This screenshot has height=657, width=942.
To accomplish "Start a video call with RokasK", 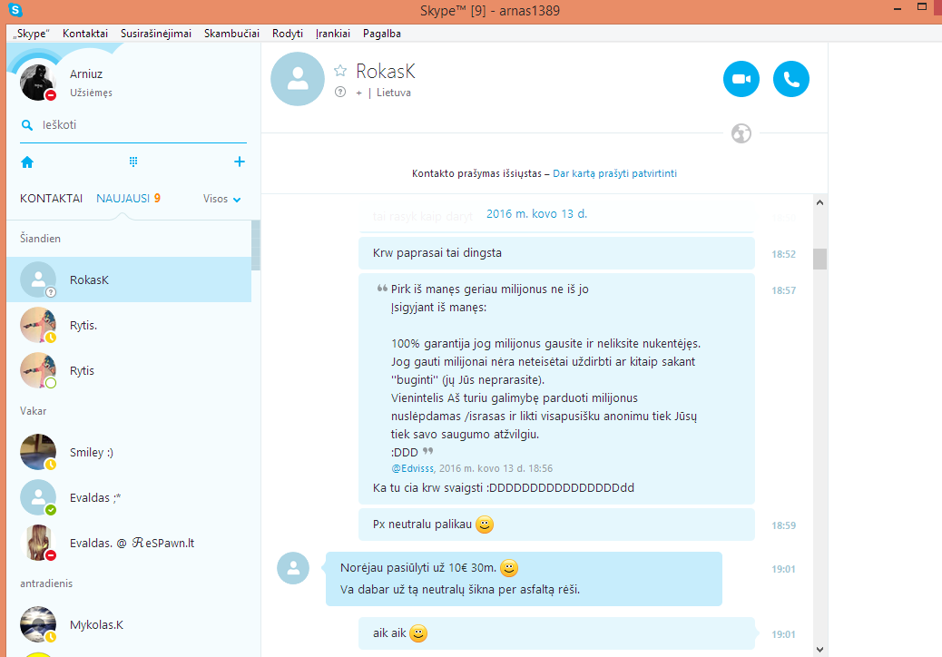I will pyautogui.click(x=741, y=79).
